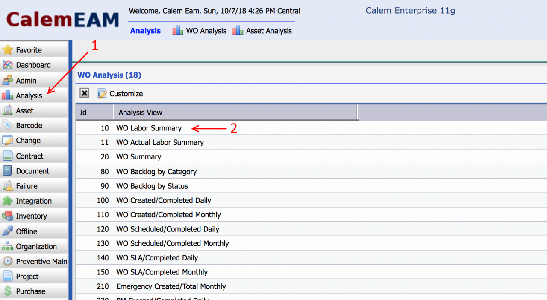The width and height of the screenshot is (547, 300).
Task: Click the Offline plug icon
Action: [8, 231]
